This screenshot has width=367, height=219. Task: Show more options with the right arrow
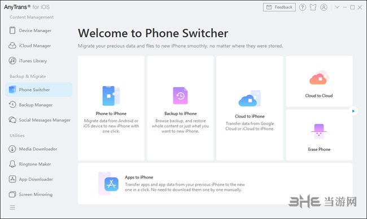point(353,111)
